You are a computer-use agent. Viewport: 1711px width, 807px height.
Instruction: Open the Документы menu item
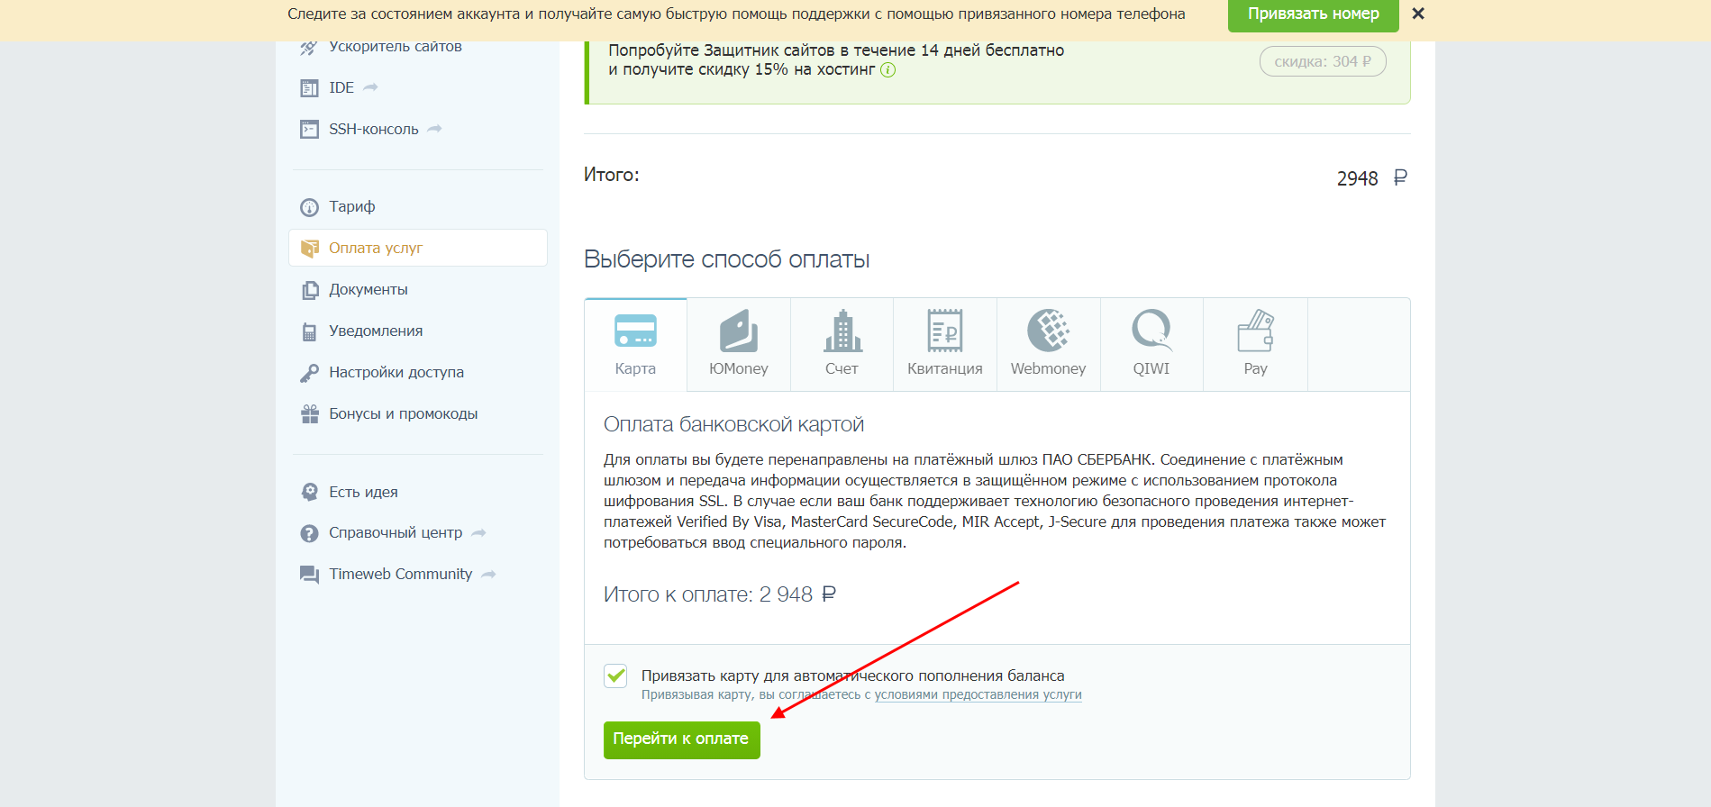coord(368,290)
